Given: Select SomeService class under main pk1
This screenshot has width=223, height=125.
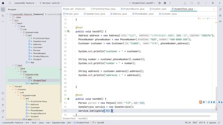Looking at the screenshot, I should click(39, 41).
